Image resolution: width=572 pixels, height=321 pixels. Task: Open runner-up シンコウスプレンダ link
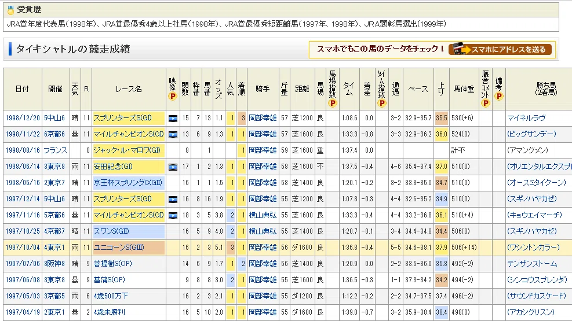[x=537, y=280]
